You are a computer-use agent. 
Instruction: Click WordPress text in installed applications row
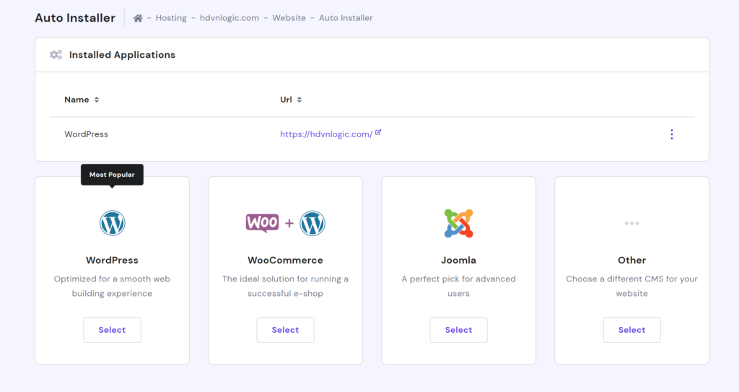coord(87,134)
